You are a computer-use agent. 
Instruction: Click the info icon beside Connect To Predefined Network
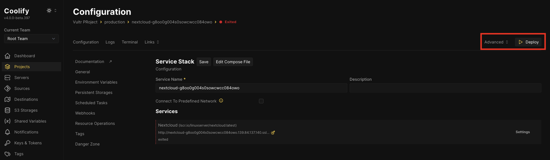pos(221,101)
